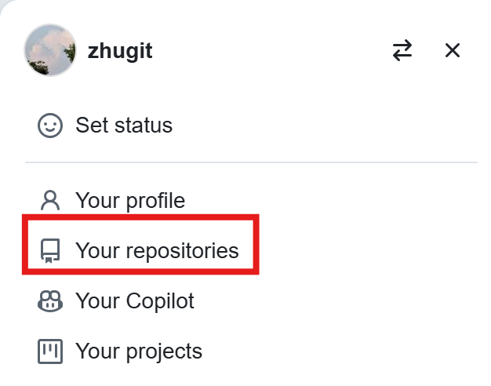491x386 pixels.
Task: Click the word repositories in the highlighted row
Action: pyautogui.click(x=183, y=251)
